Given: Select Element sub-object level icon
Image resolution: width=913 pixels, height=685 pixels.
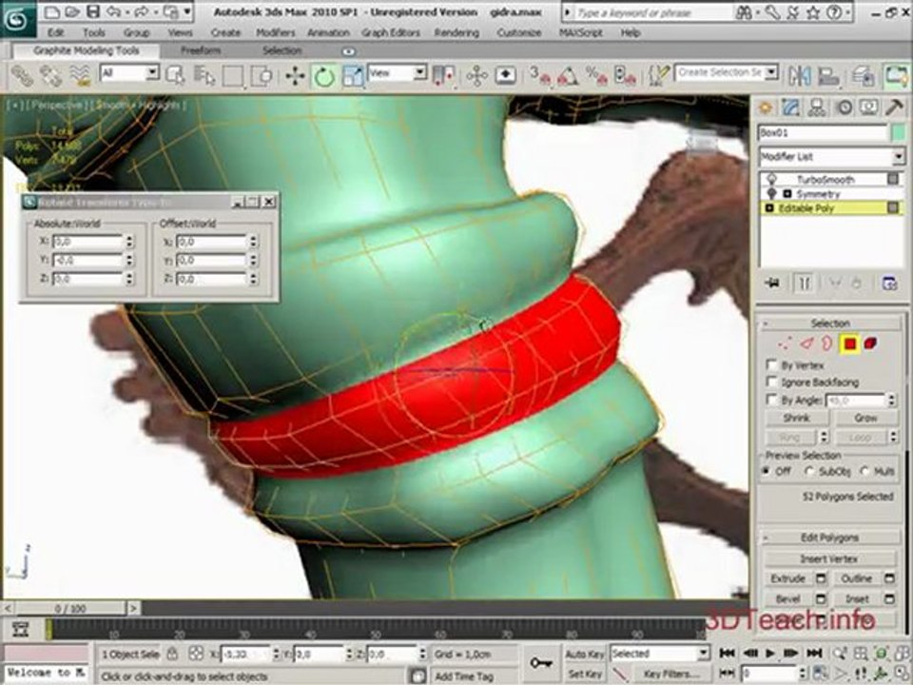Looking at the screenshot, I should point(871,343).
